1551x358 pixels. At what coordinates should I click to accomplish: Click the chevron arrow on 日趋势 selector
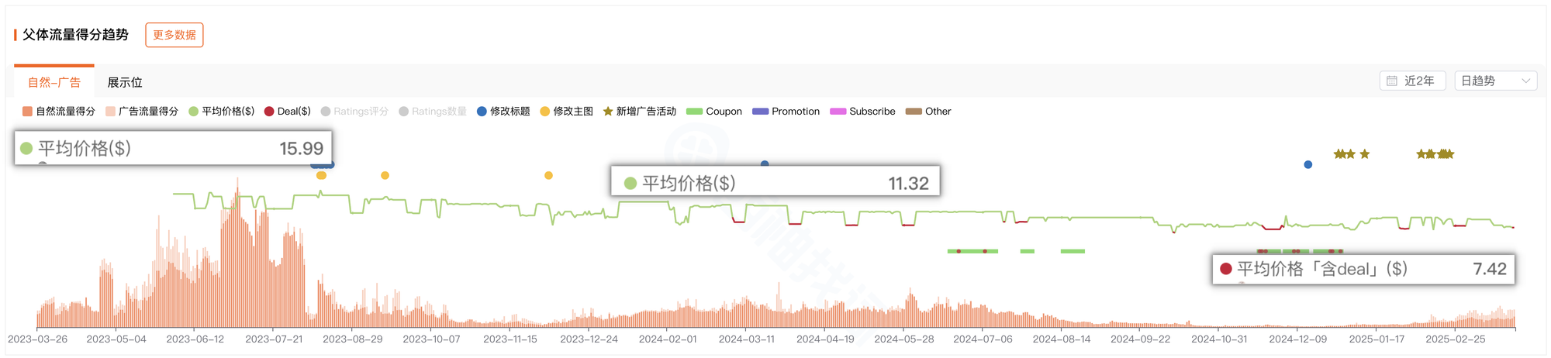(1525, 81)
